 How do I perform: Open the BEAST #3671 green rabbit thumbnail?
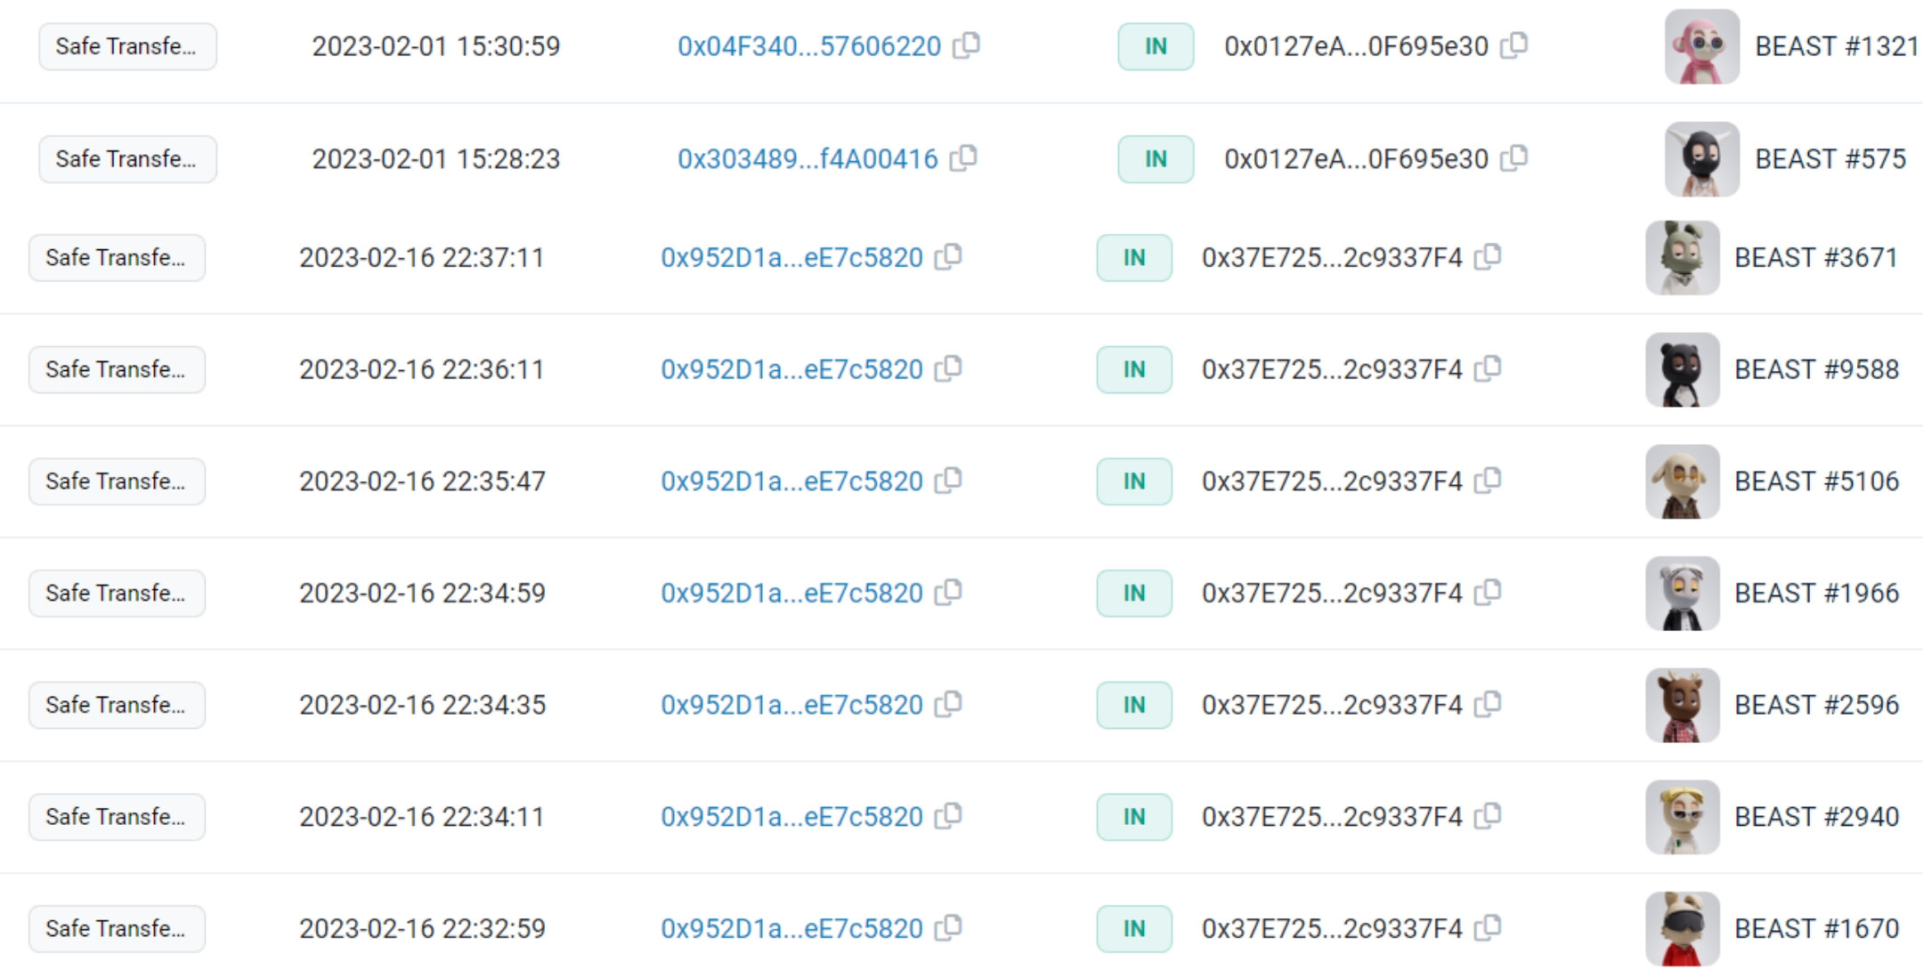tap(1682, 258)
